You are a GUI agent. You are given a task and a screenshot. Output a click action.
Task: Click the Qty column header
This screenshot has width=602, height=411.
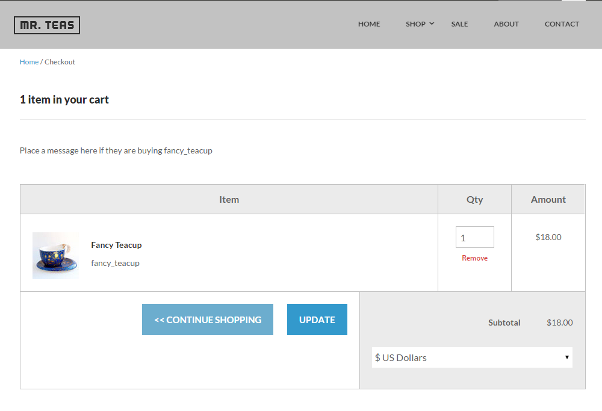(x=474, y=200)
